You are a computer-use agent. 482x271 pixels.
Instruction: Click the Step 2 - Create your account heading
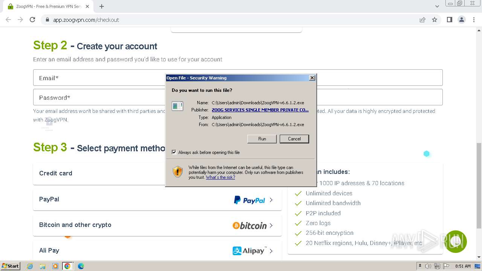(95, 46)
